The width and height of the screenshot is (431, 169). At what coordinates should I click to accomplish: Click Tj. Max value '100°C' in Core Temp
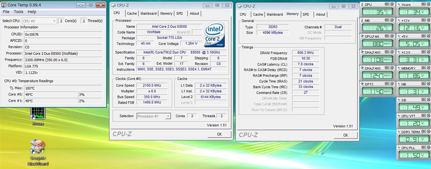click(63, 88)
